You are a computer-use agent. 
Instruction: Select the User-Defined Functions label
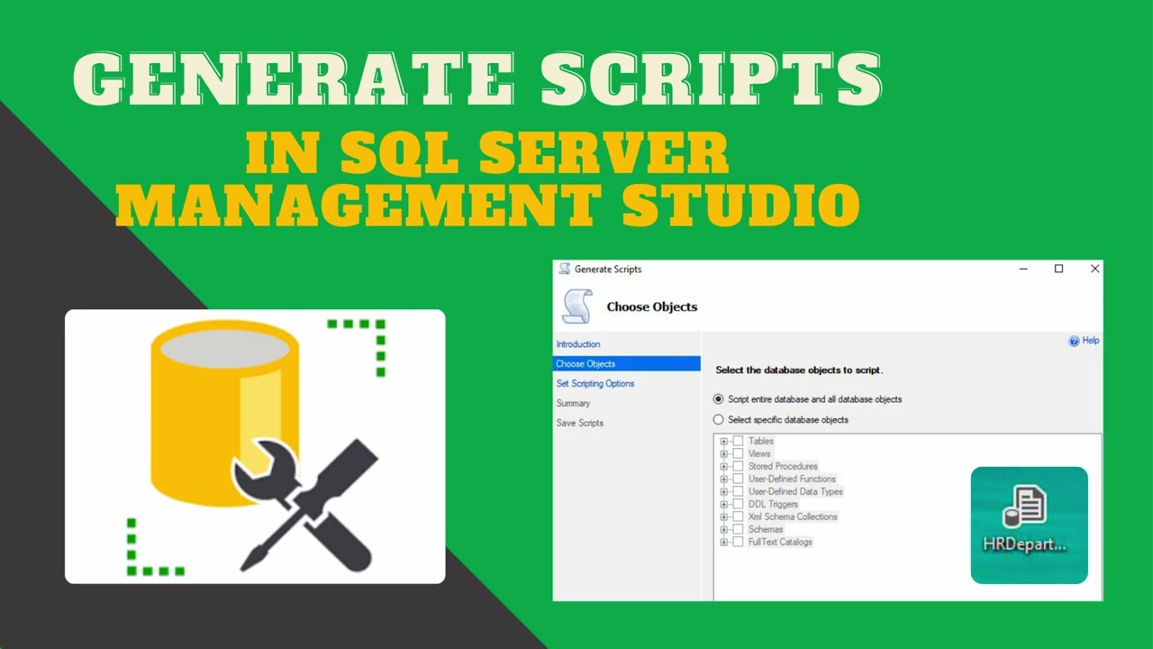pyautogui.click(x=792, y=480)
